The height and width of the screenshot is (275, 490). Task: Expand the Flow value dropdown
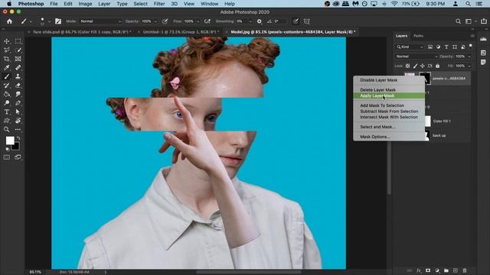[198, 21]
